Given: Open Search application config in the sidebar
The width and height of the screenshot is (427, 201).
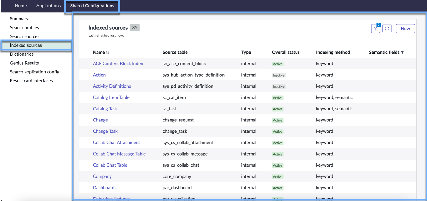Looking at the screenshot, I should 36,72.
